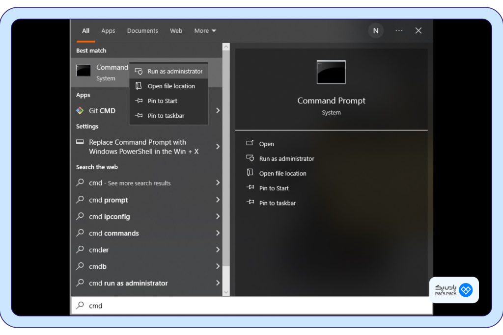Click the N user account avatar
This screenshot has height=335, width=503.
point(376,31)
